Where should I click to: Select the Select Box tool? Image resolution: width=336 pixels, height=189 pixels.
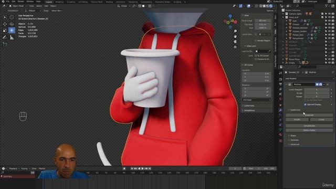5,17
